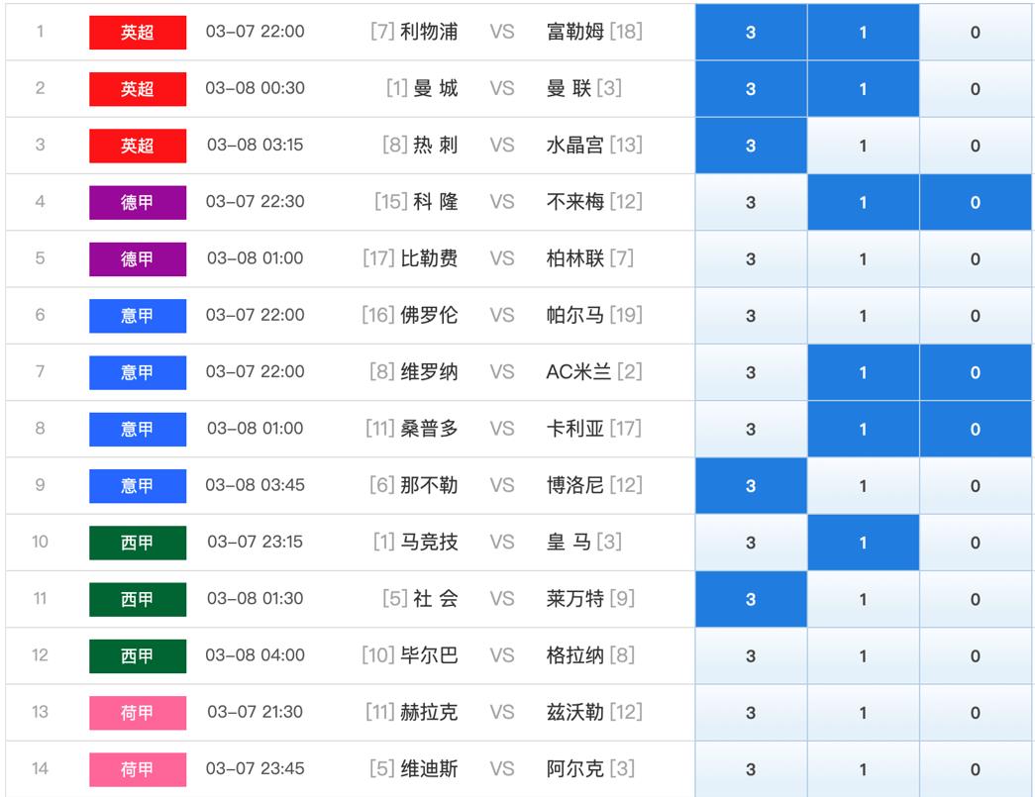Select draw 1 for 热刺 vs 水晶宫
This screenshot has height=797, width=1035.
[x=863, y=146]
